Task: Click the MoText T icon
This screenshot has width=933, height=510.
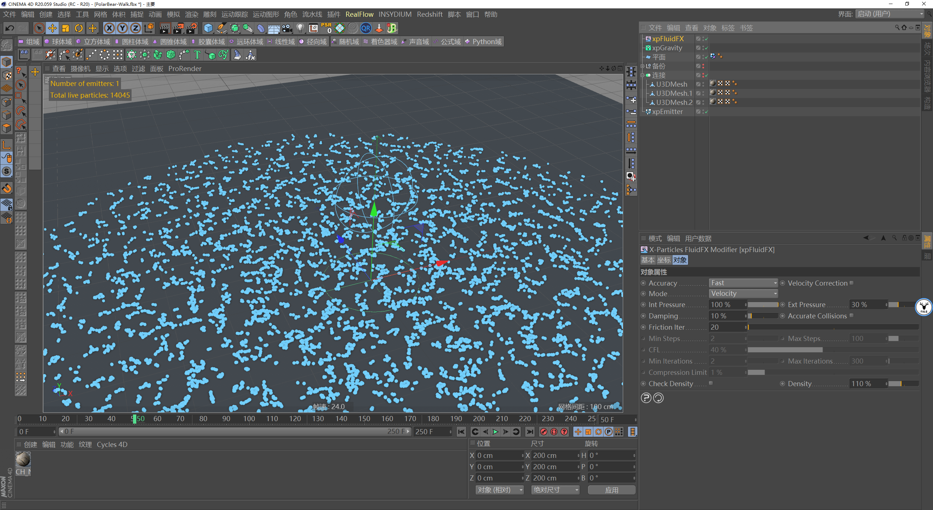Action: coord(197,55)
